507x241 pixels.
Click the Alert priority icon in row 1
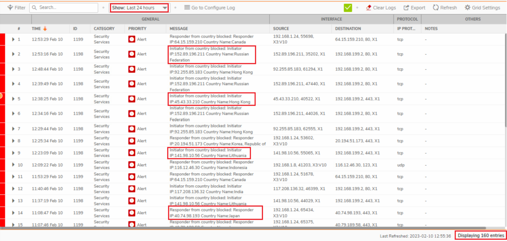pyautogui.click(x=132, y=39)
